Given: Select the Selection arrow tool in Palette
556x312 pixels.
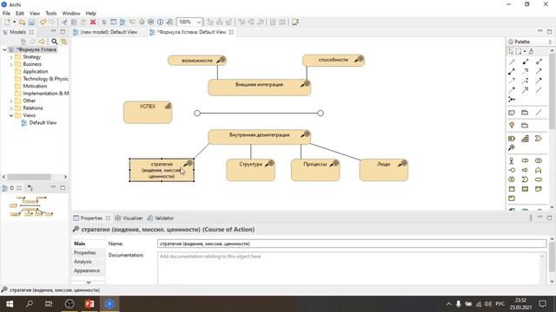Looking at the screenshot, I should [511, 51].
